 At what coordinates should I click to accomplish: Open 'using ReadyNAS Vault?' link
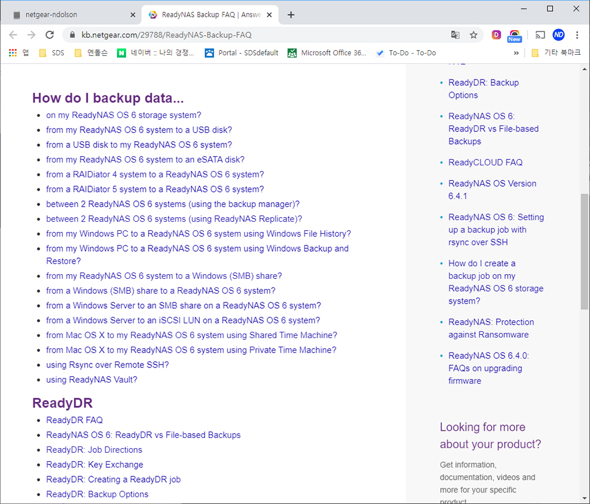point(92,380)
